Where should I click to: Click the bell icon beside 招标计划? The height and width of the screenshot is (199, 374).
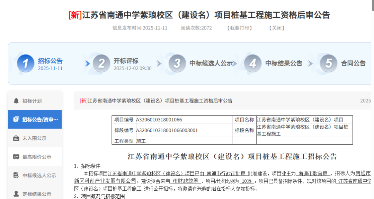(16, 101)
